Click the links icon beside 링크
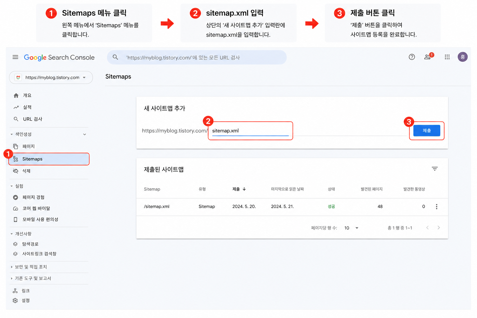Viewport: 477px width, 318px height. tap(15, 291)
